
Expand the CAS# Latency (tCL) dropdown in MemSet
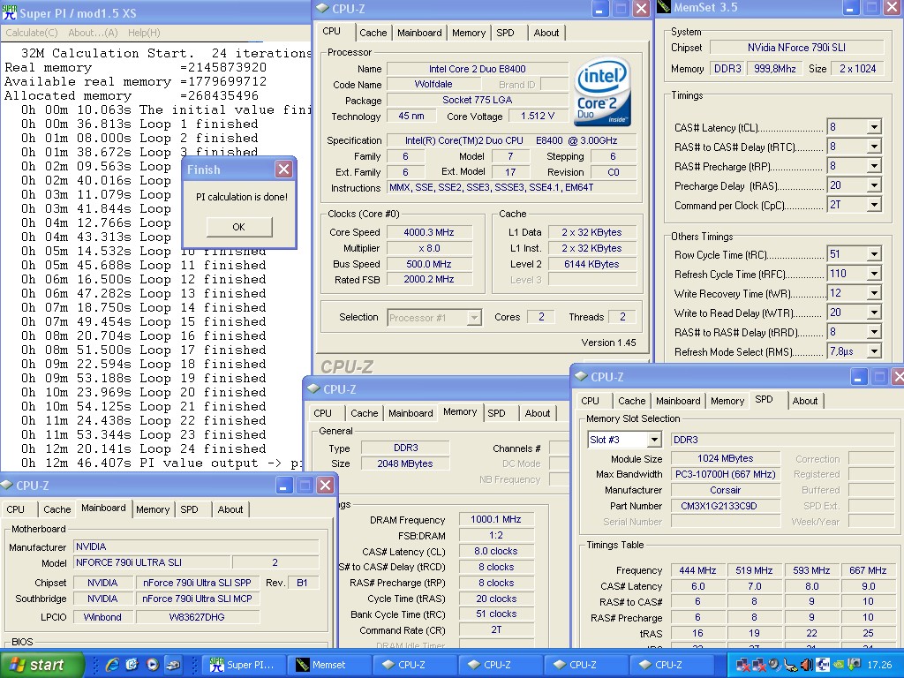click(x=874, y=127)
